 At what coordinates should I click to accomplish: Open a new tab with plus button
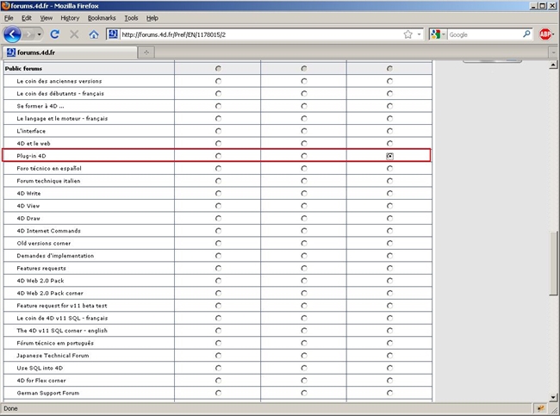(x=146, y=53)
